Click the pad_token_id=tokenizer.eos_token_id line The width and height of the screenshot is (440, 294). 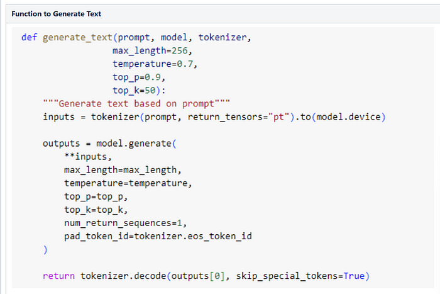click(x=158, y=236)
